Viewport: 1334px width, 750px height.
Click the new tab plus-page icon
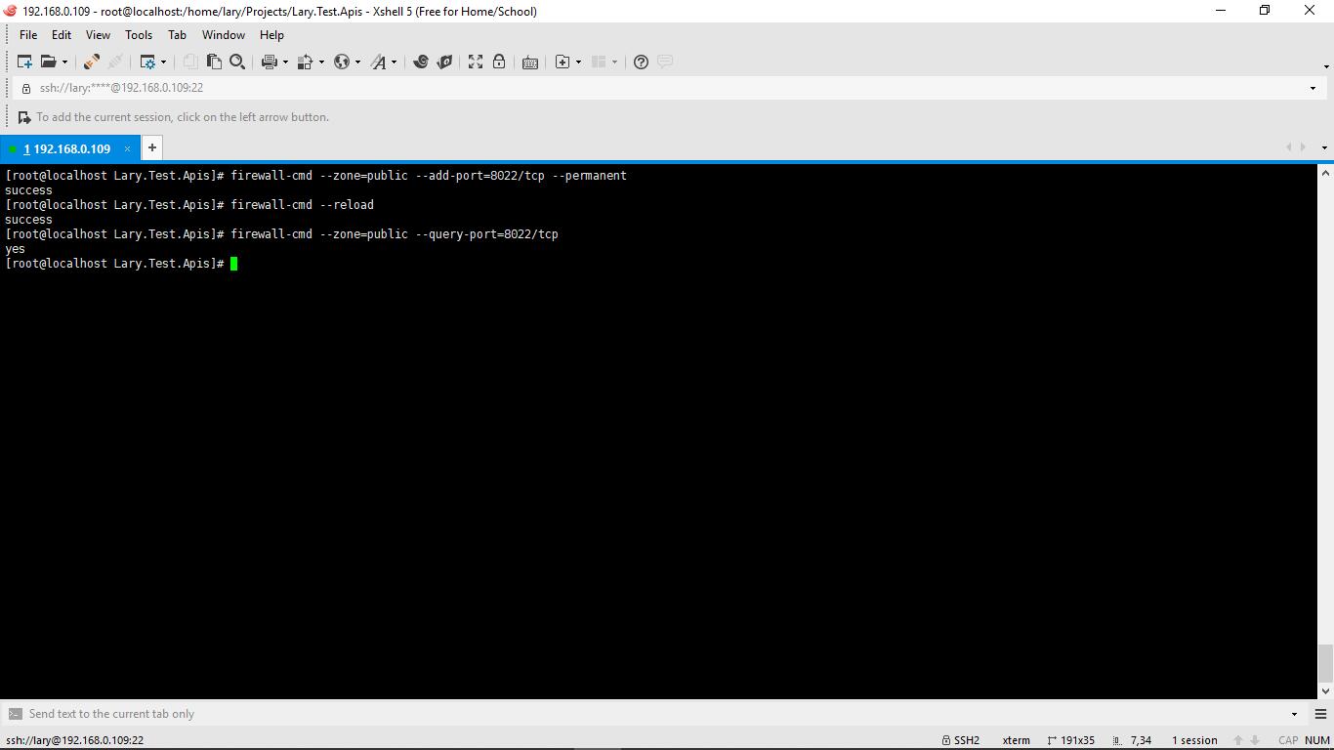[x=563, y=62]
